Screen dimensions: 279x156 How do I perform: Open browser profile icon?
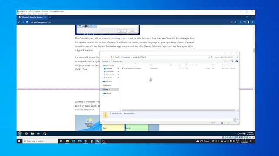click(248, 22)
